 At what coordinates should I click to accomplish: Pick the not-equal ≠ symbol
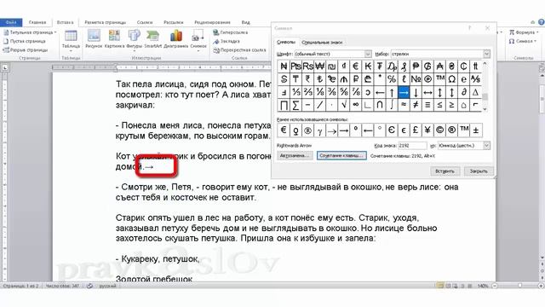click(x=416, y=105)
